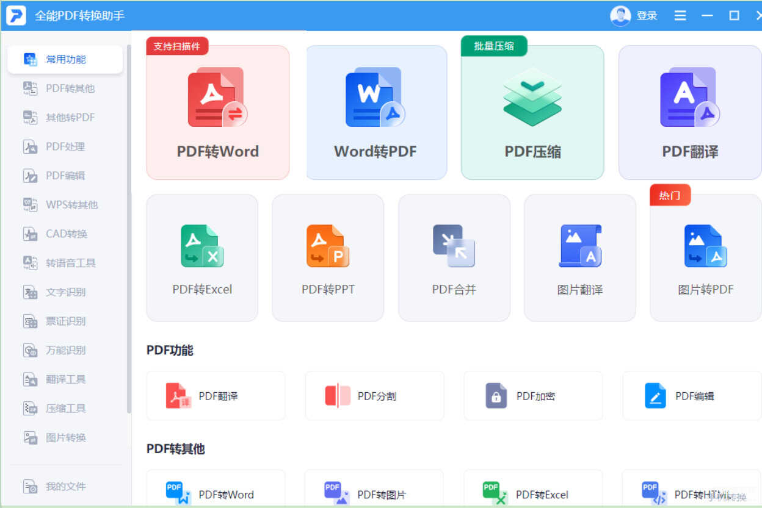Viewport: 762px width, 508px height.
Task: Go to CAD转换 in sidebar
Action: pos(66,234)
